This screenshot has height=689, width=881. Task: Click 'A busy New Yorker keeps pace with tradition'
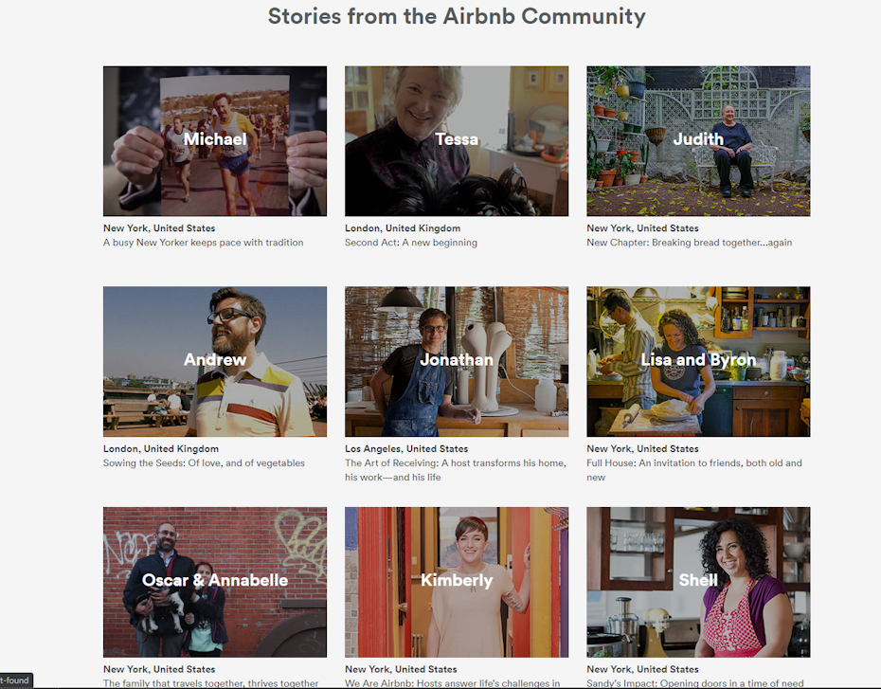click(203, 243)
